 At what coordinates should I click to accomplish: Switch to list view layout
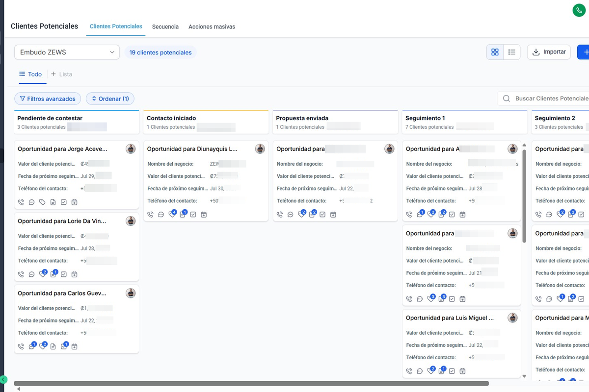512,52
